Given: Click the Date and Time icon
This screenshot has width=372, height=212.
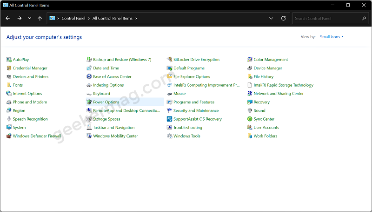Looking at the screenshot, I should (89, 68).
